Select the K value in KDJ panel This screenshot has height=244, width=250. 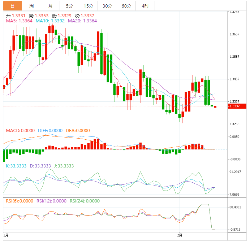coord(15,166)
